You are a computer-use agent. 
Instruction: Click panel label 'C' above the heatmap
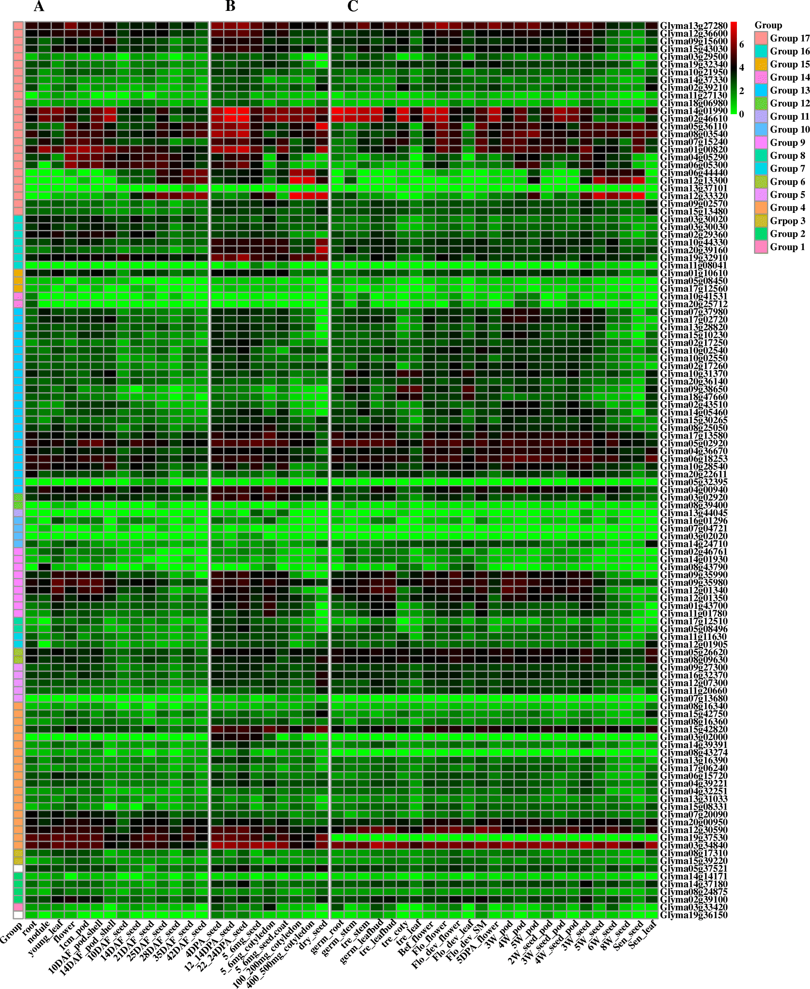tap(353, 7)
